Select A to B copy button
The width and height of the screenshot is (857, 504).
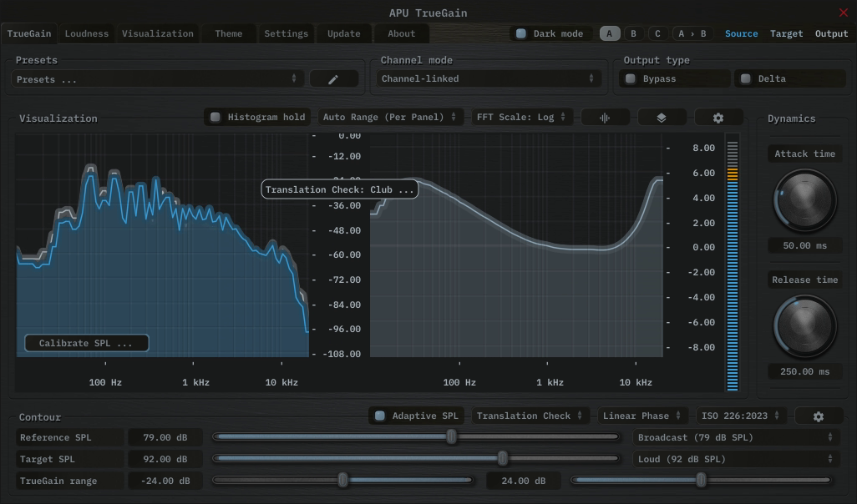tap(692, 34)
